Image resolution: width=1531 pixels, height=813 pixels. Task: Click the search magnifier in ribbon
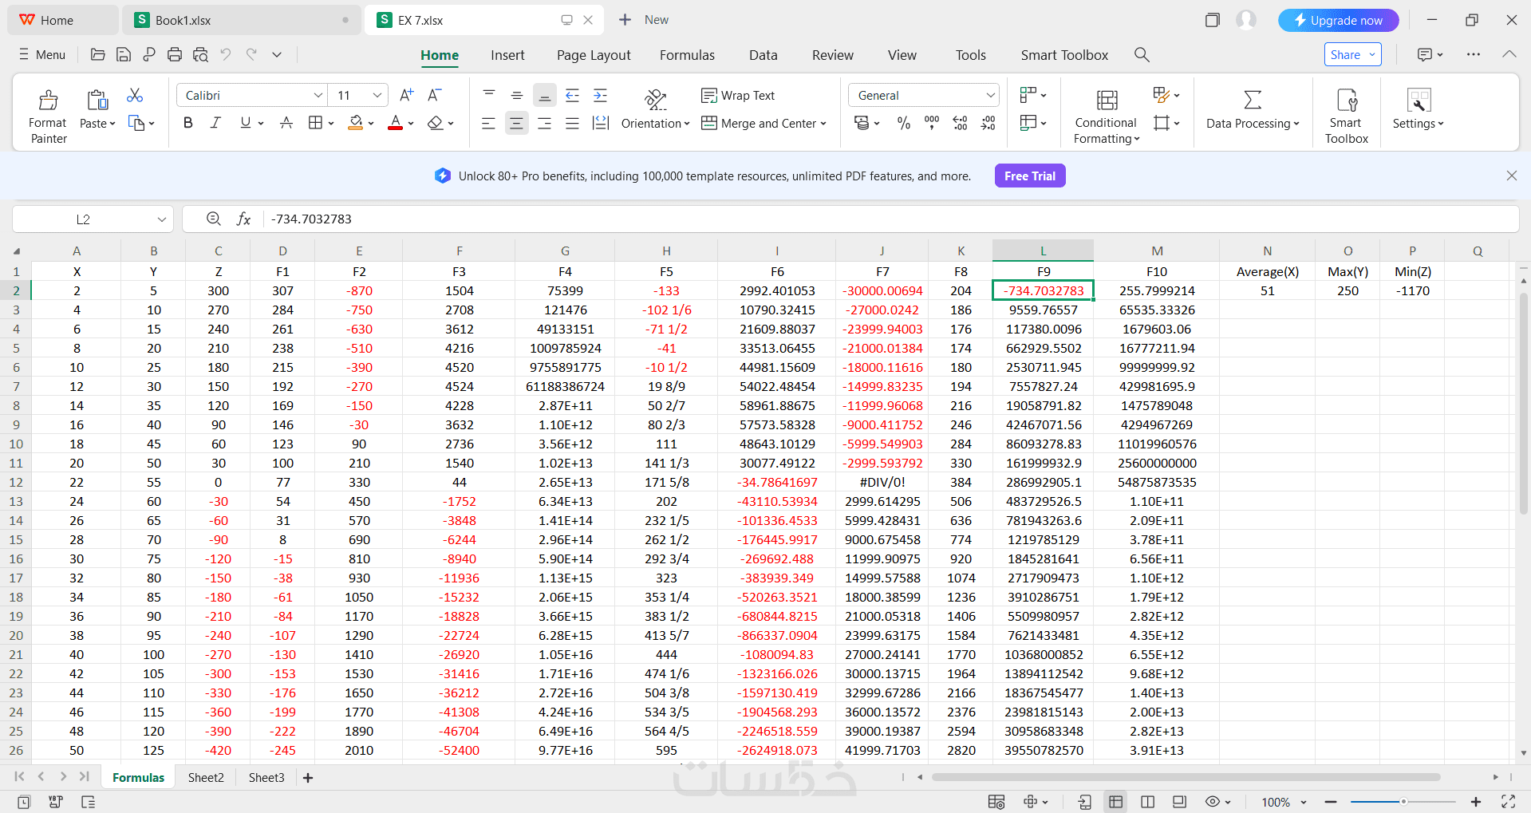[x=1142, y=54]
